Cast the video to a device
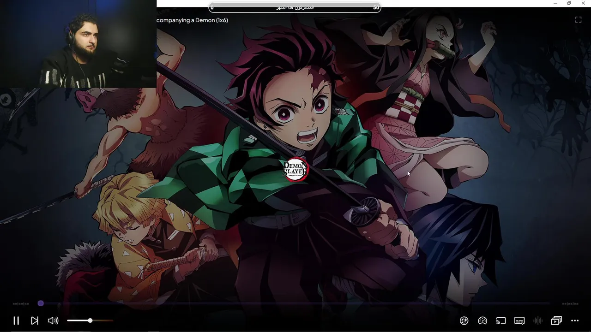 pos(501,320)
